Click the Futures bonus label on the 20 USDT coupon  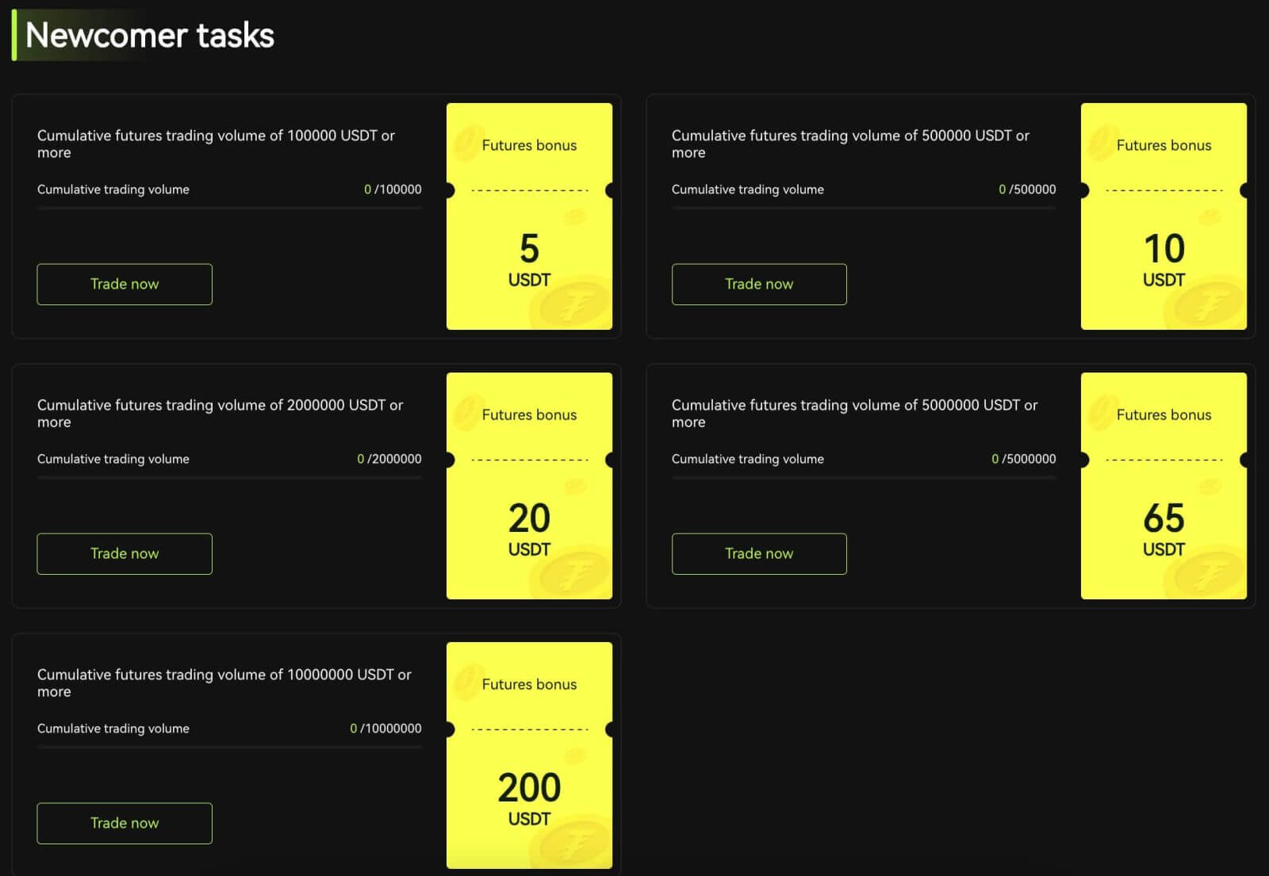click(x=529, y=415)
